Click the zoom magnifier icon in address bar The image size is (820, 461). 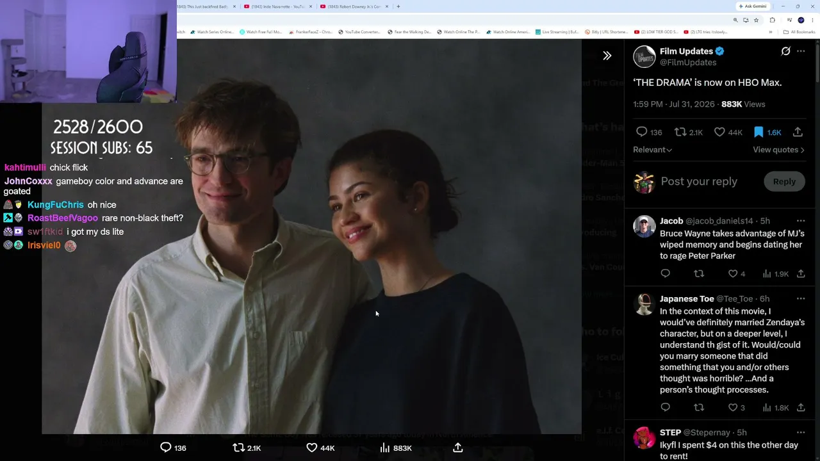pos(735,20)
